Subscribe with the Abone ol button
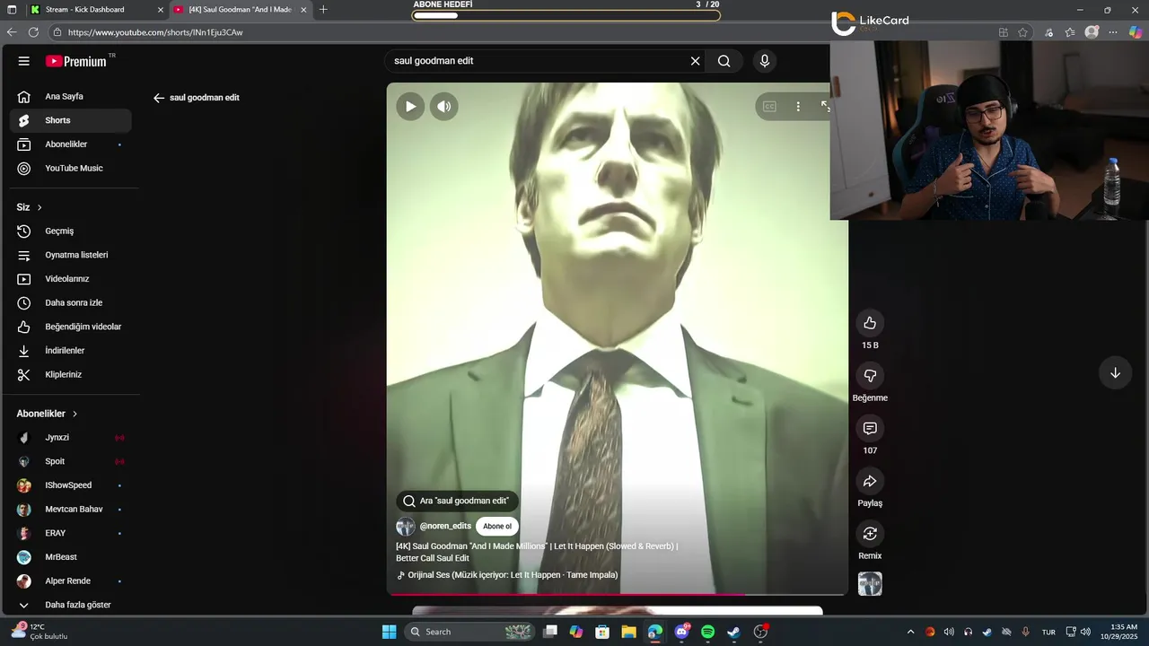Image resolution: width=1149 pixels, height=646 pixels. point(497,527)
